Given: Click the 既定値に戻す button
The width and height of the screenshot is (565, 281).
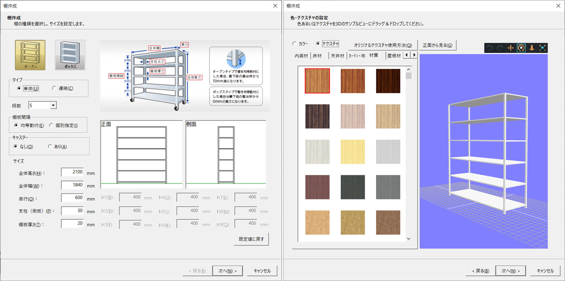Looking at the screenshot, I should 251,239.
